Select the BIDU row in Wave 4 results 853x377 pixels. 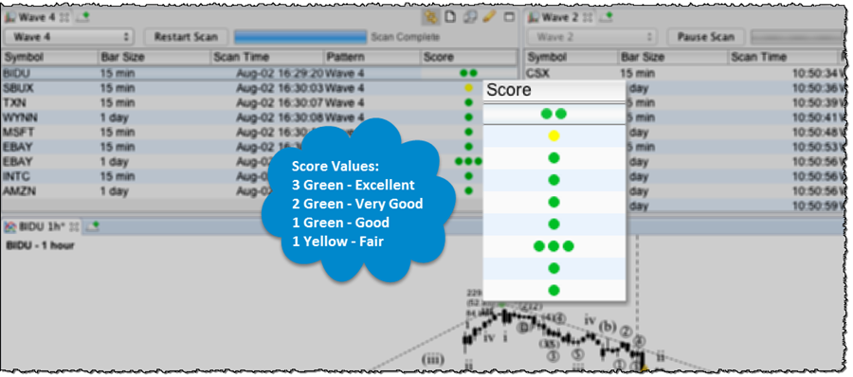260,73
